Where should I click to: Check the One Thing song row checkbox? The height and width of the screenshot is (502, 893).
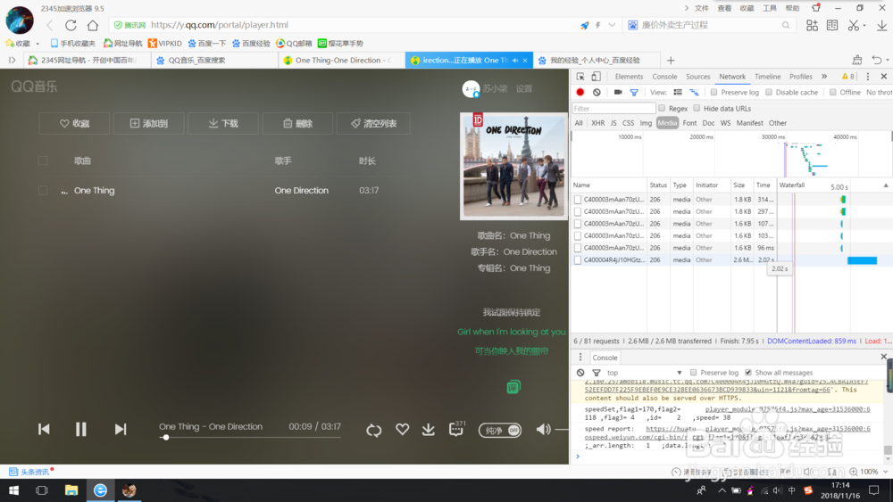click(x=43, y=191)
